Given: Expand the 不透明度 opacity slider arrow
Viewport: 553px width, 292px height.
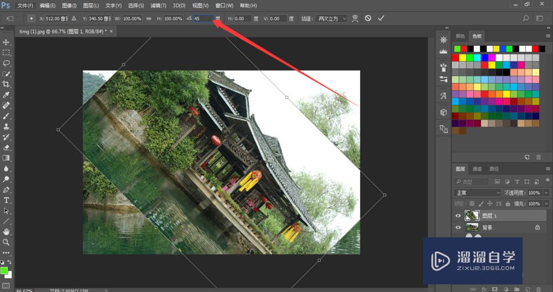Looking at the screenshot, I should (546, 193).
